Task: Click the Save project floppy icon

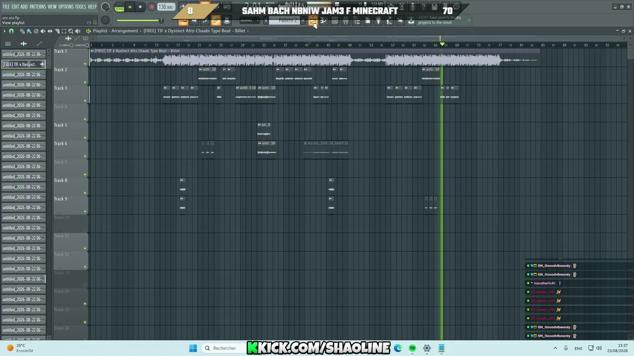Action: [434, 7]
